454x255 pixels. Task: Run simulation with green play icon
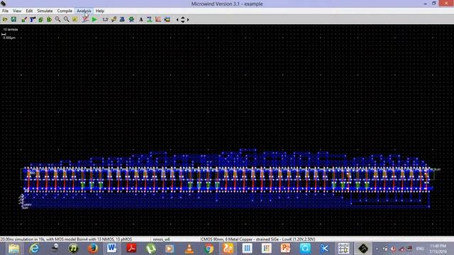pos(94,19)
